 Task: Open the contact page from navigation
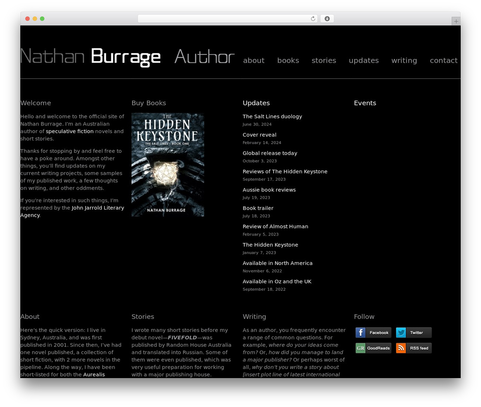point(444,60)
